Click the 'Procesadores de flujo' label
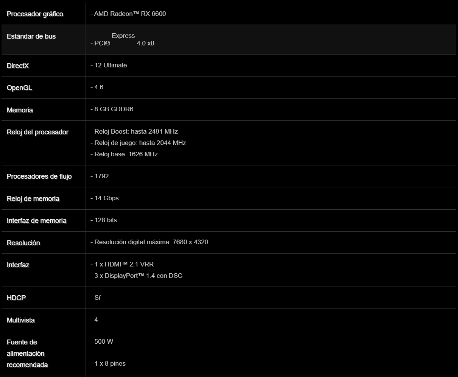The width and height of the screenshot is (458, 377). point(39,176)
